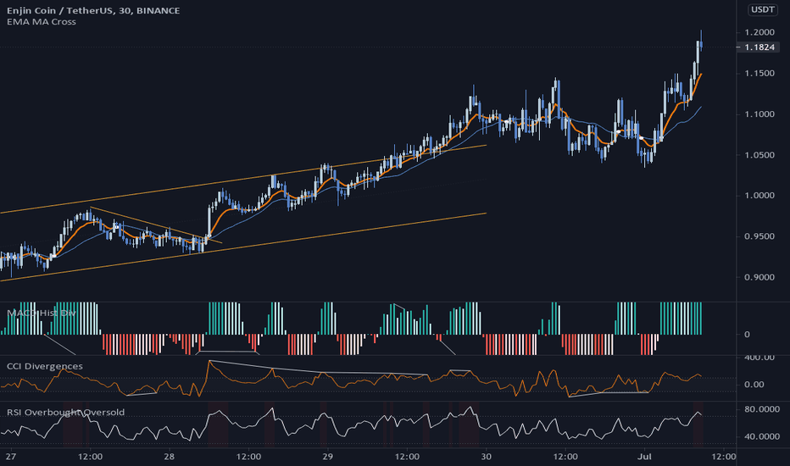790x466 pixels.
Task: Select the MACD Hist Div indicator label
Action: tap(42, 313)
